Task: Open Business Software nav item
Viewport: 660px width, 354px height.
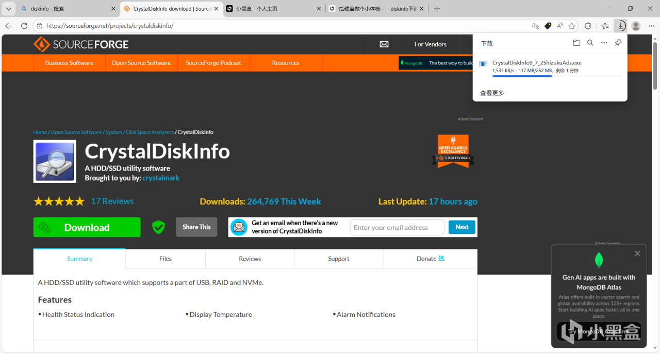Action: coord(69,63)
